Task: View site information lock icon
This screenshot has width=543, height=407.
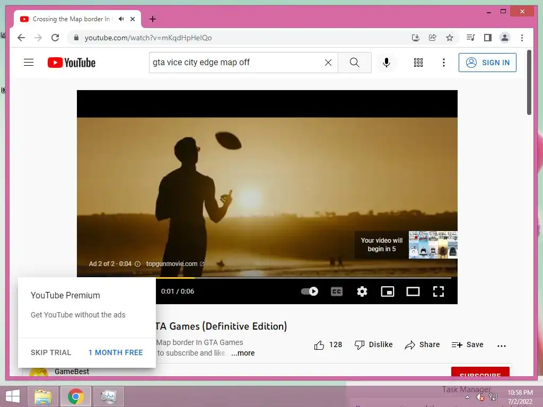Action: pos(76,38)
